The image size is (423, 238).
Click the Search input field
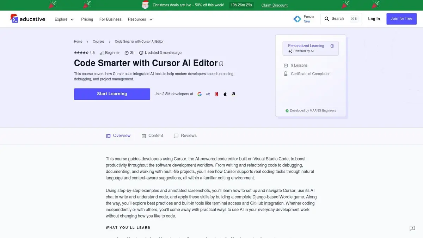[341, 19]
